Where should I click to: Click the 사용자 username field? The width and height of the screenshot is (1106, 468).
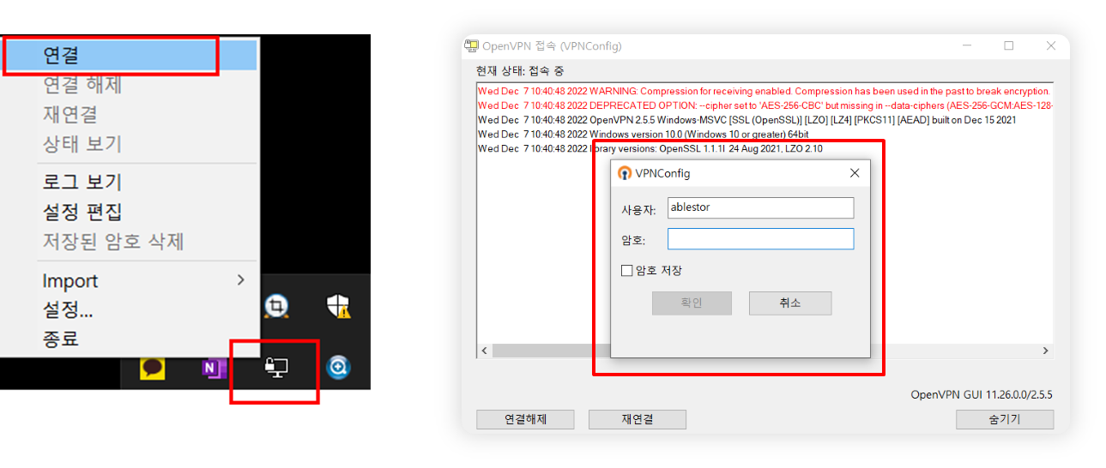(760, 207)
